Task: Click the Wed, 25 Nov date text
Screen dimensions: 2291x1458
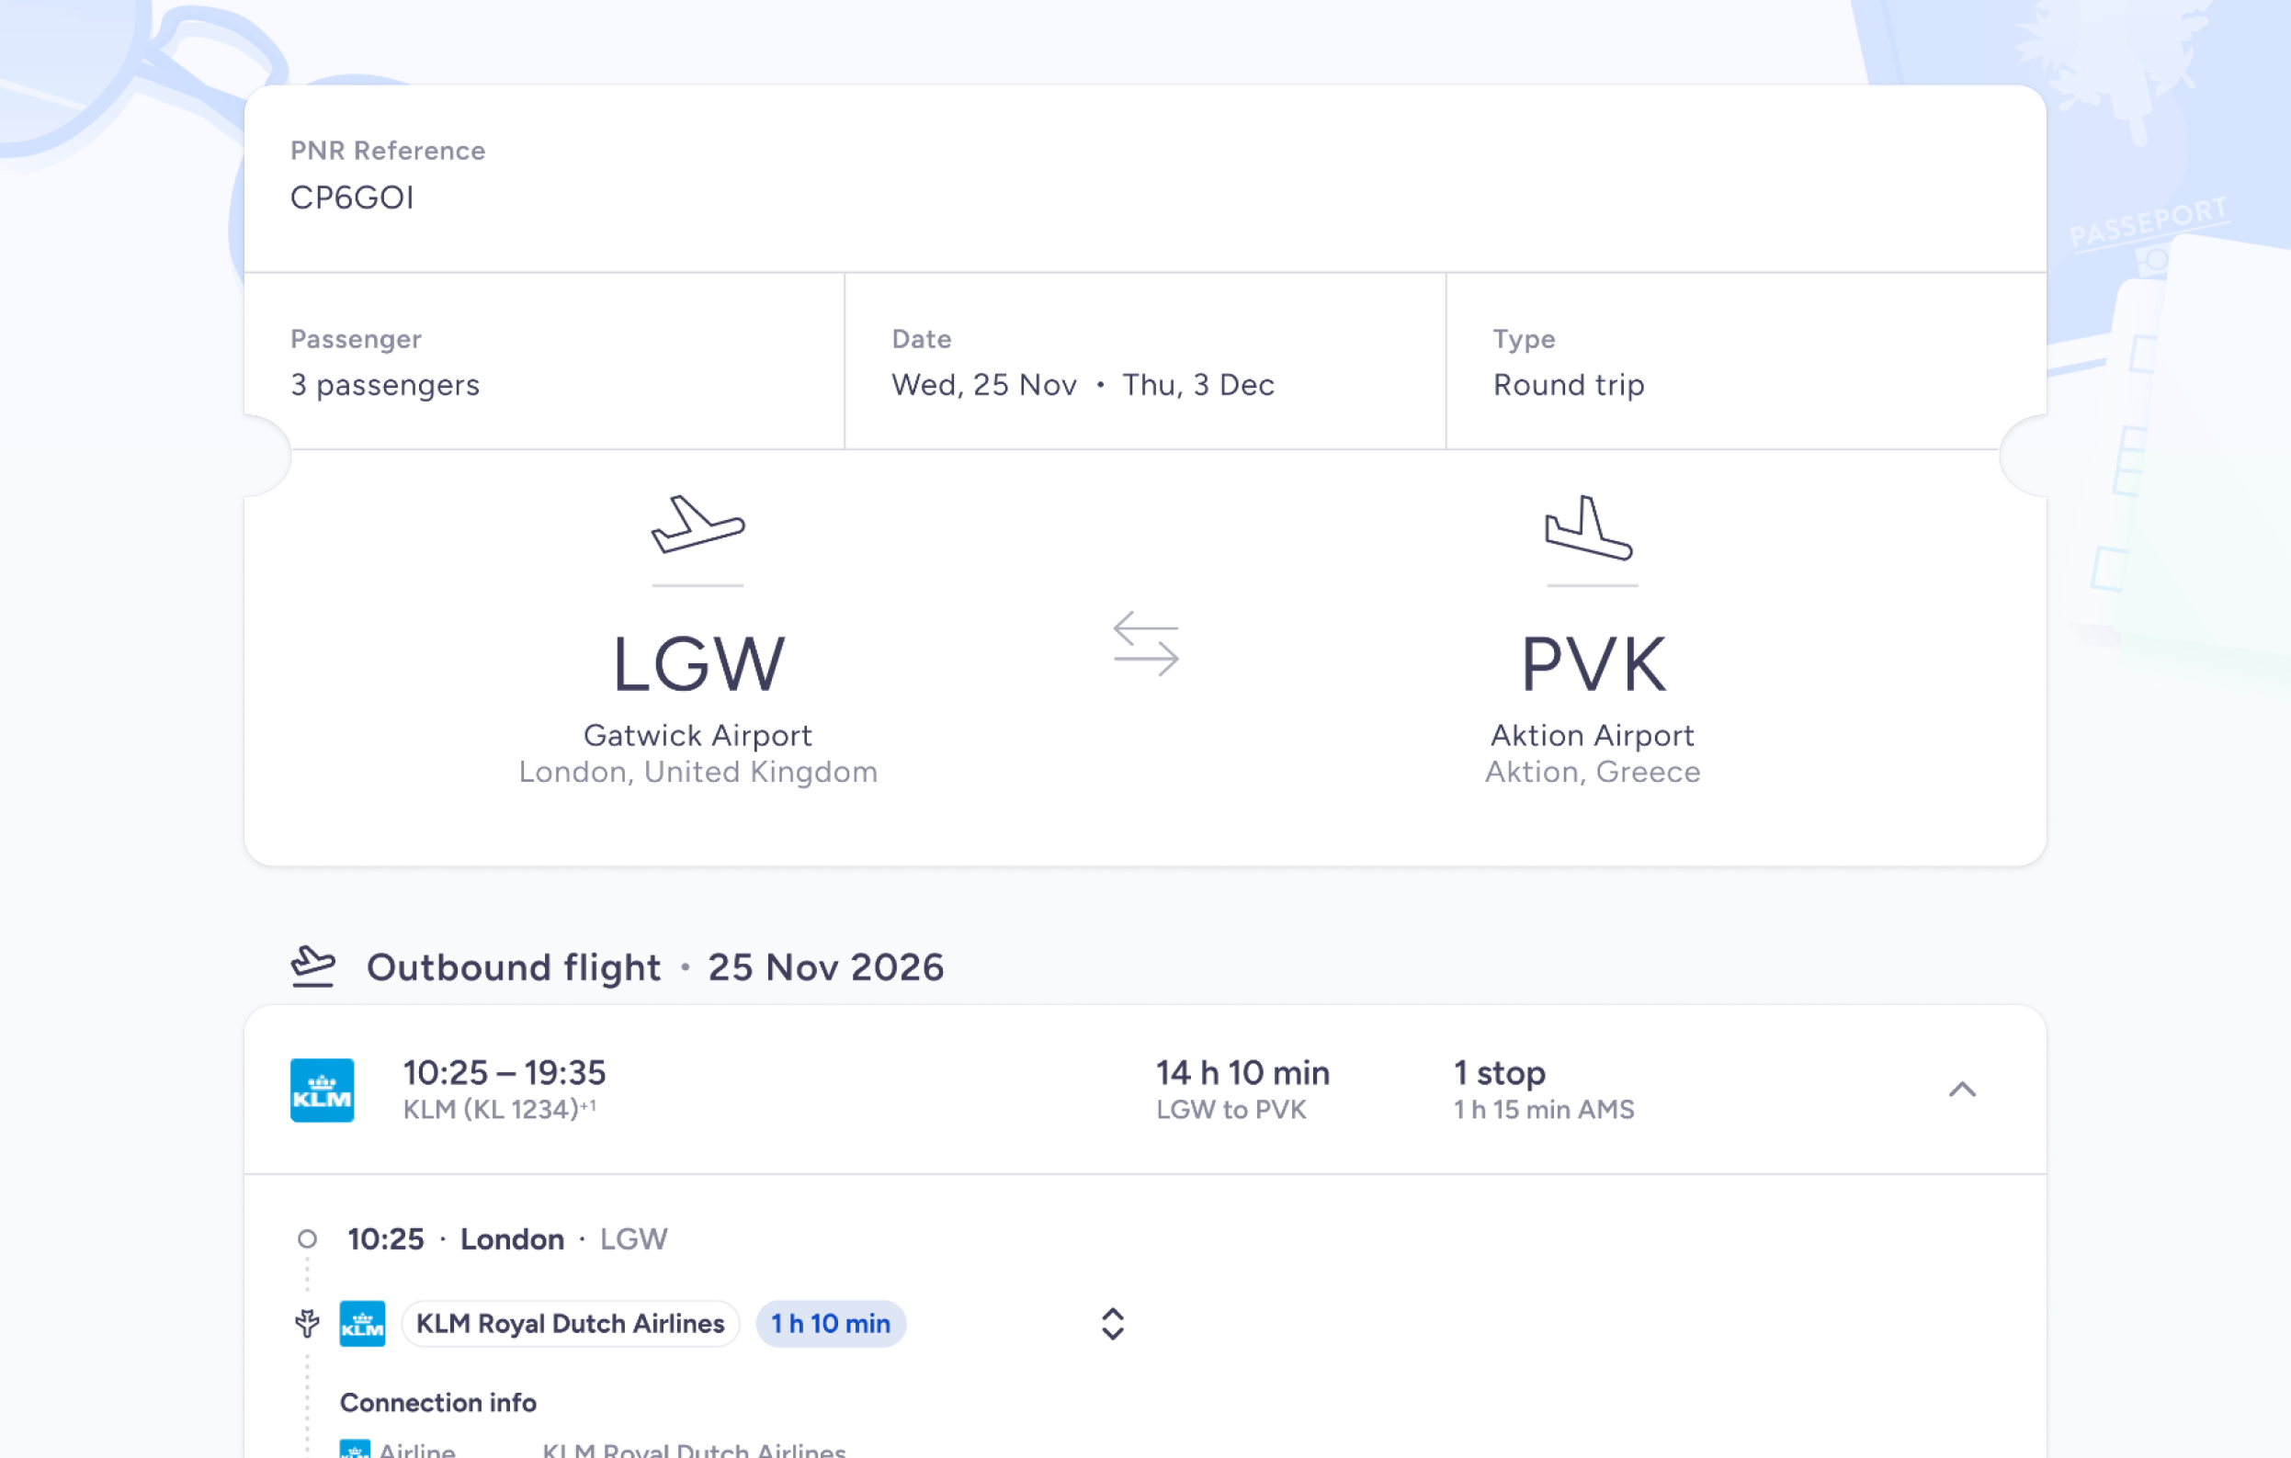Action: (983, 384)
